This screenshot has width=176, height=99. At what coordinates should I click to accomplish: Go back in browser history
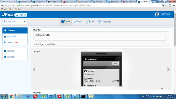coord(2,5)
